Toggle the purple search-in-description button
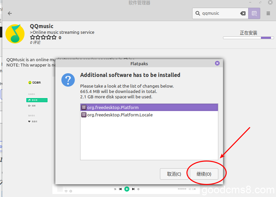The width and height of the screenshot is (276, 197). [x=254, y=13]
